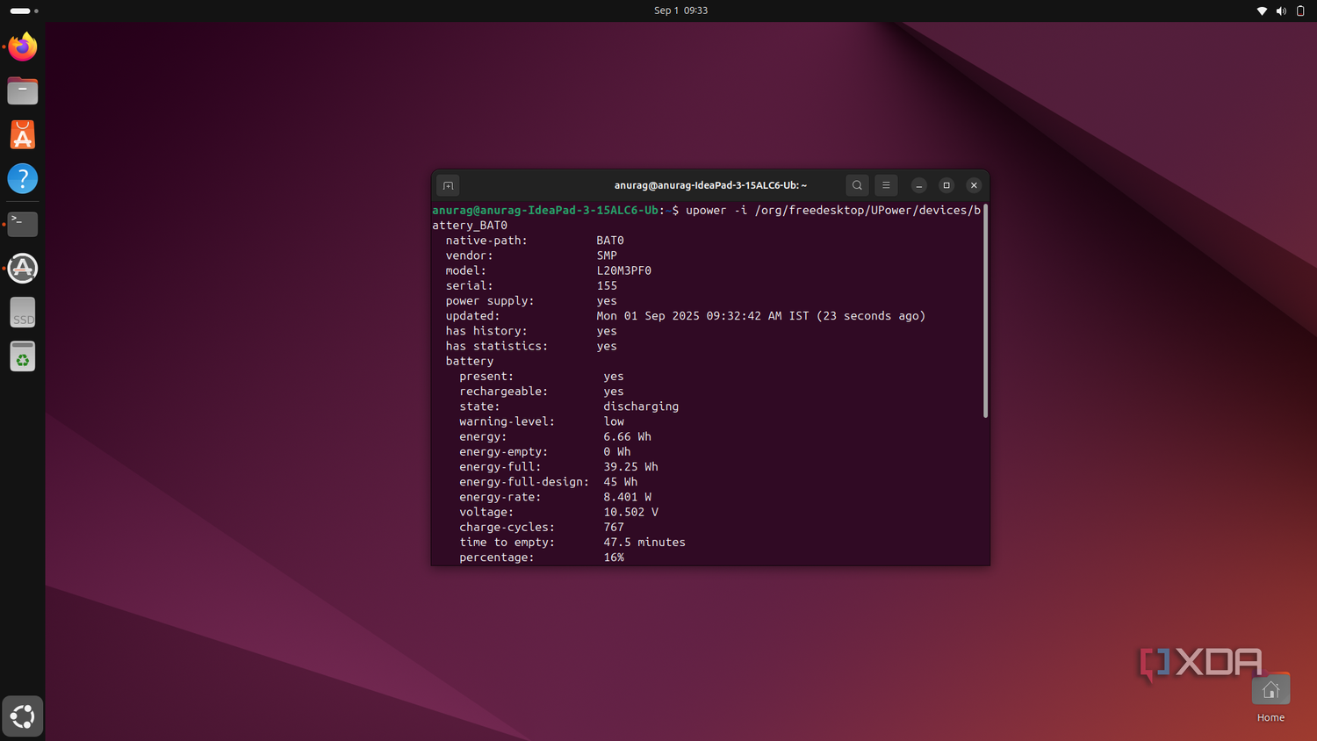Open the terminal hamburger menu
Screen dimensions: 1317x741
tap(886, 185)
